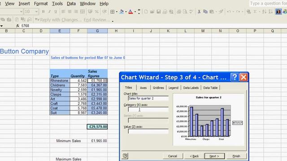Open the Name Box dropdown arrow
Image resolution: width=287 pixels, height=161 pixels.
click(x=1, y=26)
